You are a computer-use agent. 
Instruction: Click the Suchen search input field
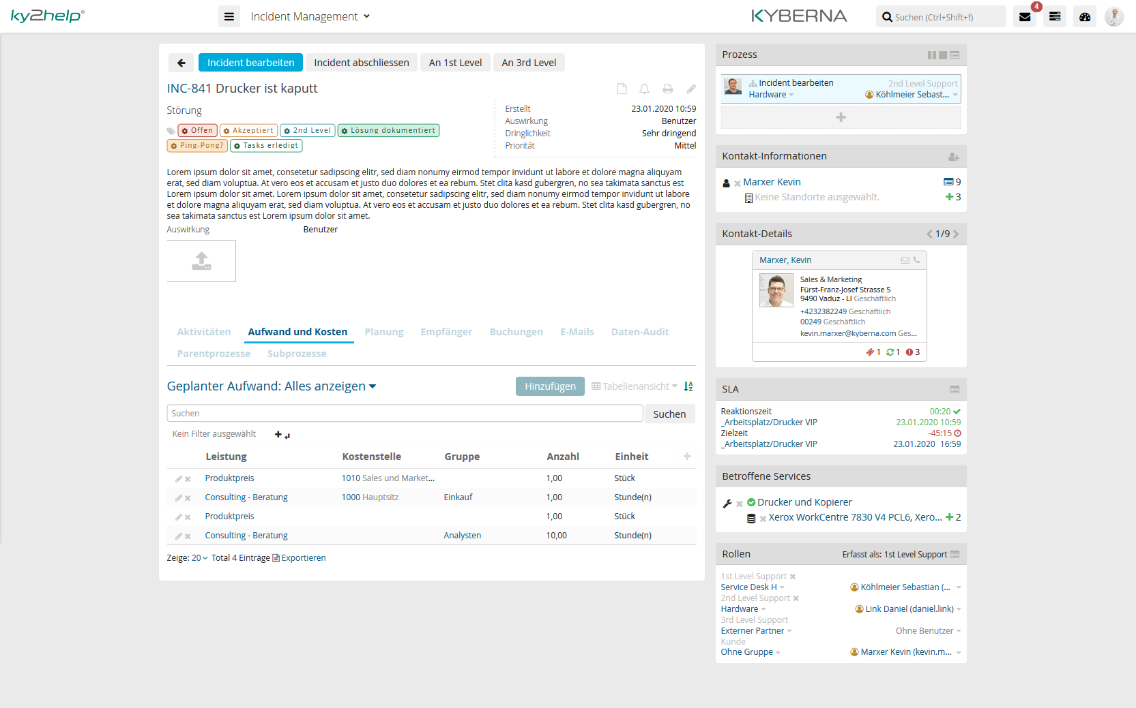point(404,413)
